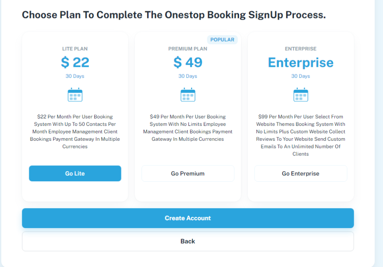Click the LITE PLAN label
383x267 pixels.
[x=75, y=49]
